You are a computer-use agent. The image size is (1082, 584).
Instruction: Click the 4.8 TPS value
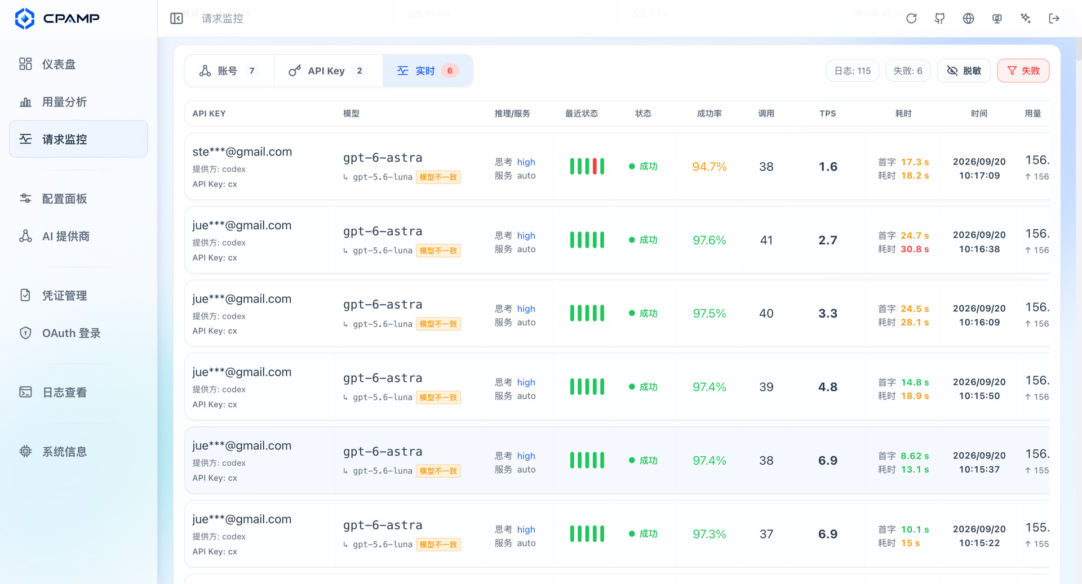tap(827, 387)
